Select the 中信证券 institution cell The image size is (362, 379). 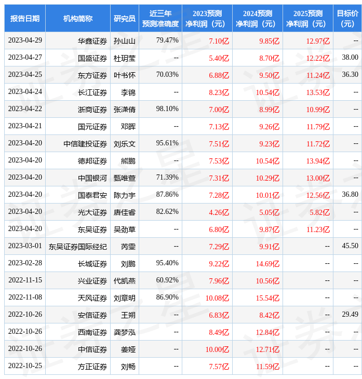[77, 349]
